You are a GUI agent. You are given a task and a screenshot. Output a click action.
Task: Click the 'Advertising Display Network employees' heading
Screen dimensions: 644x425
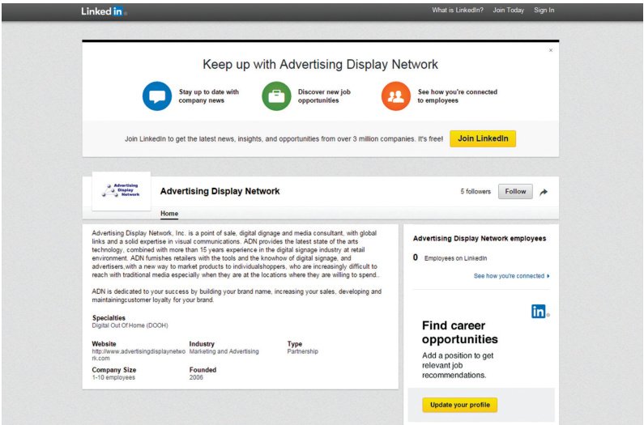coord(480,239)
